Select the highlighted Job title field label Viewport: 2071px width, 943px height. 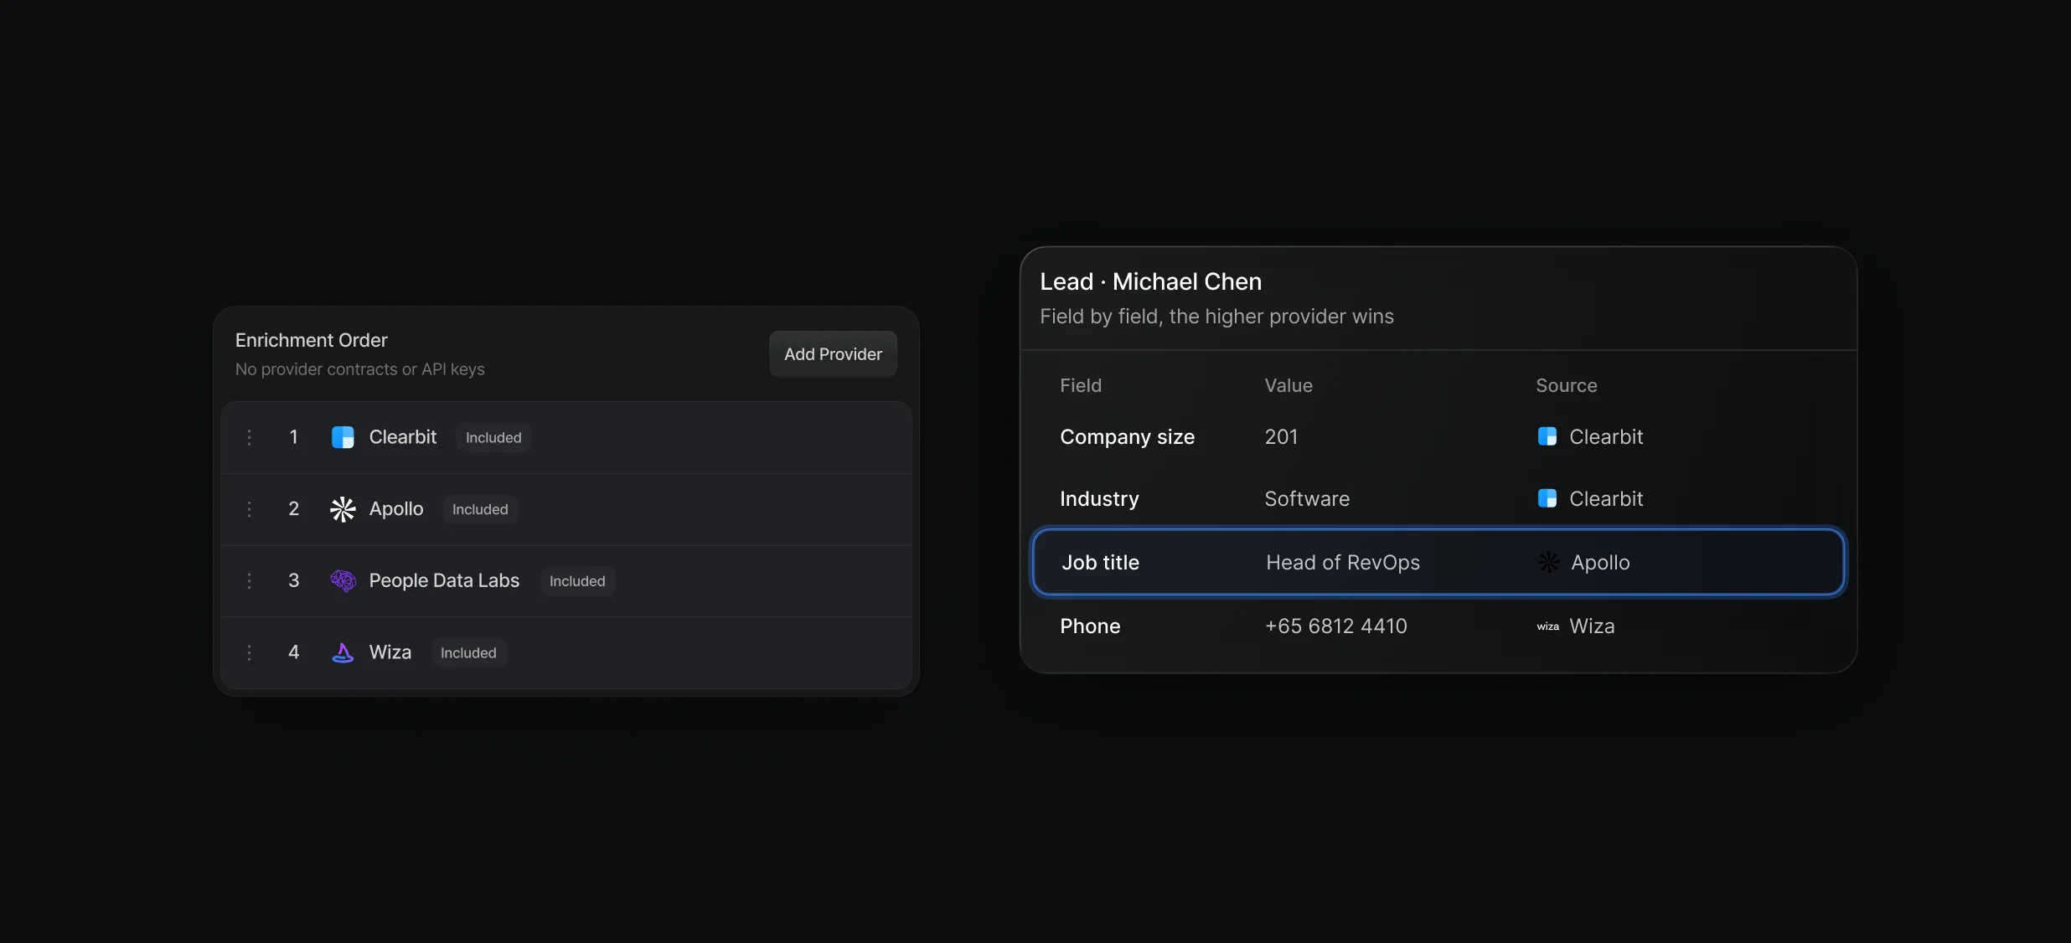[1100, 563]
